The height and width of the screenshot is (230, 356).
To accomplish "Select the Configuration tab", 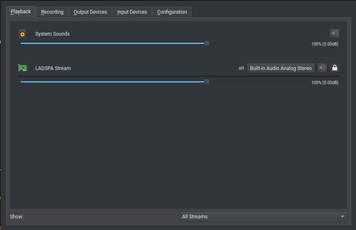I will click(x=172, y=12).
